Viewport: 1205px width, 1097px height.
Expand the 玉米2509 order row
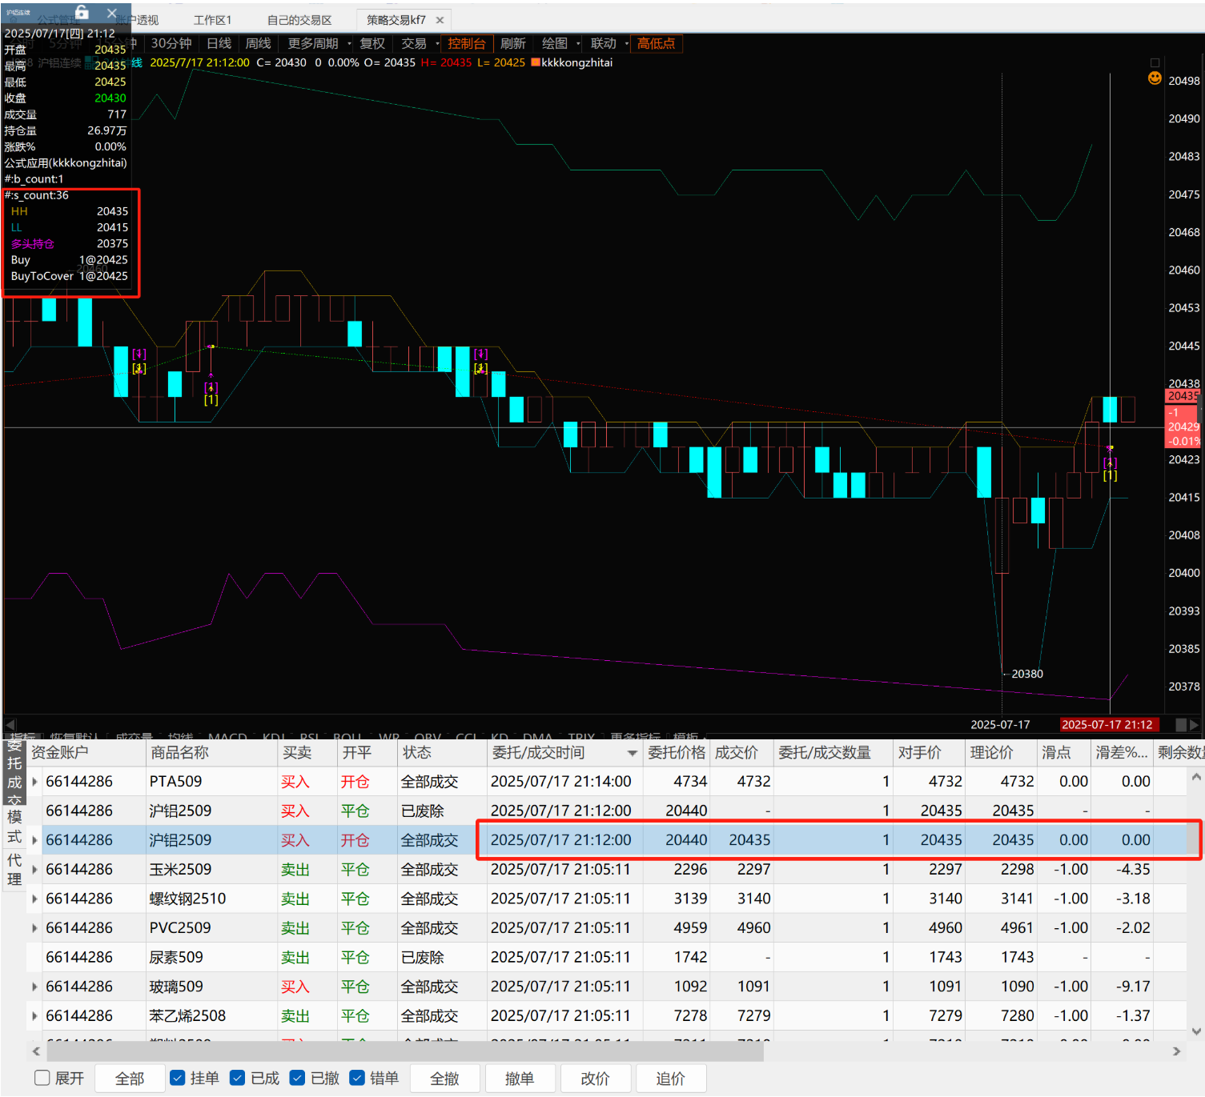click(x=34, y=870)
